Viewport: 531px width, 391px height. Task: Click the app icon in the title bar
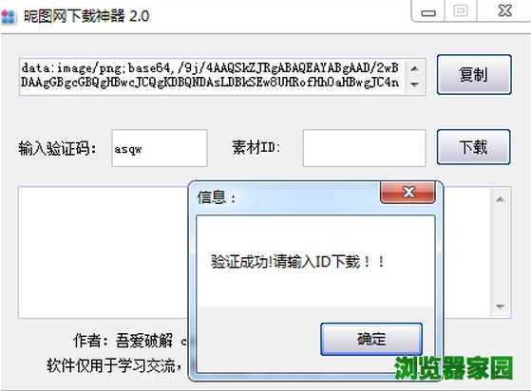point(9,16)
